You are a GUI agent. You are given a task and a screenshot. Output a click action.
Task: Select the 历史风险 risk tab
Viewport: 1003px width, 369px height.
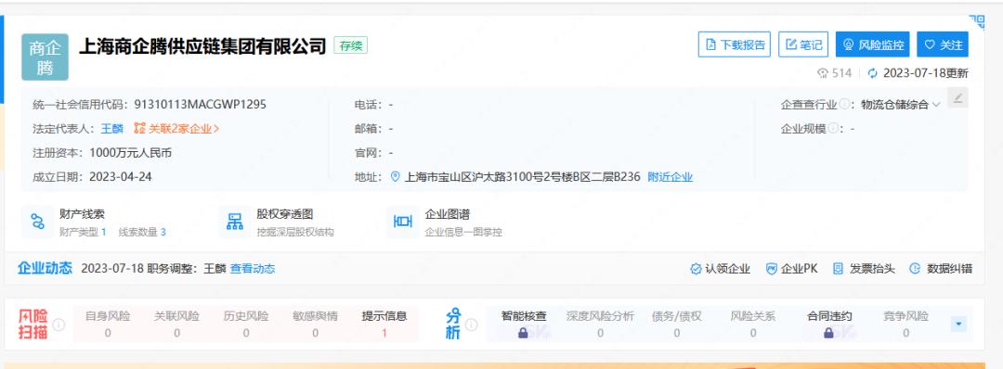246,324
